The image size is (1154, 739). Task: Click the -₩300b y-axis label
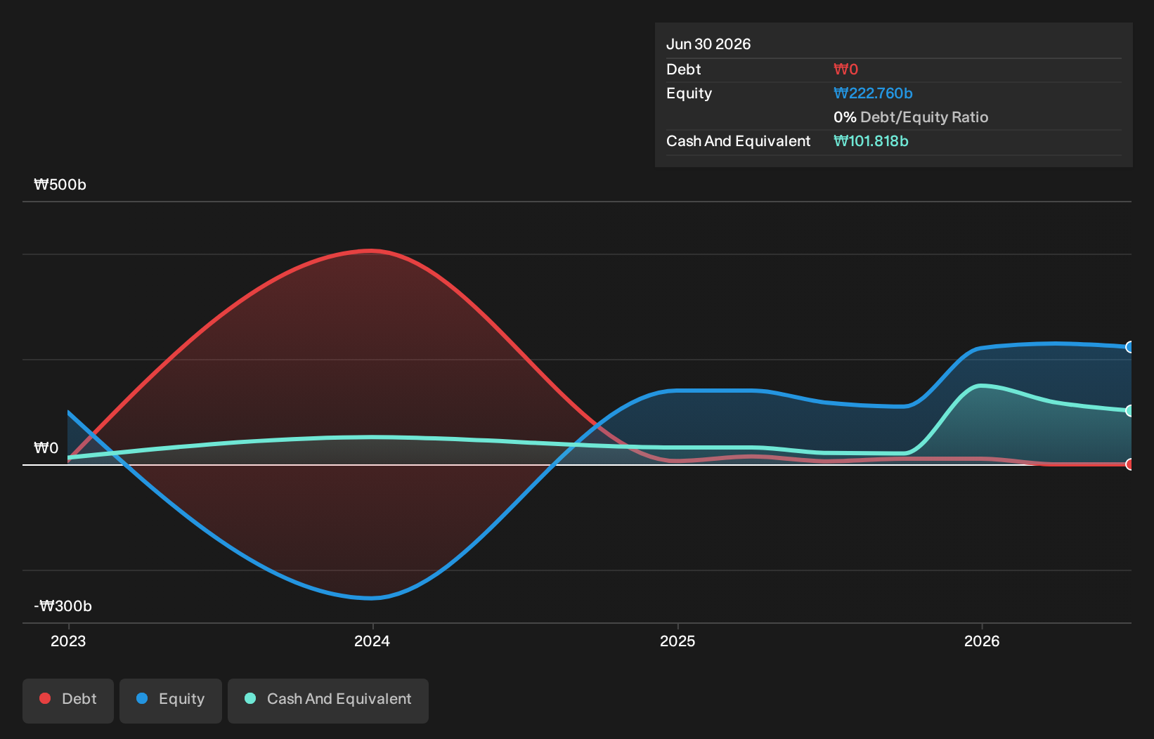click(x=63, y=606)
